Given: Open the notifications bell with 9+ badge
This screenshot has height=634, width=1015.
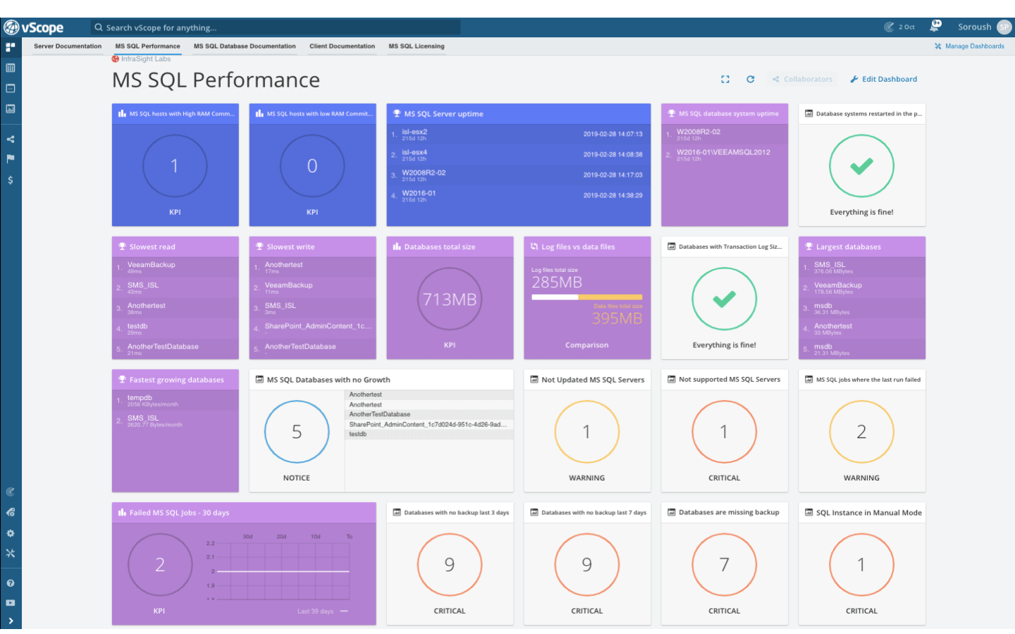Looking at the screenshot, I should point(935,27).
